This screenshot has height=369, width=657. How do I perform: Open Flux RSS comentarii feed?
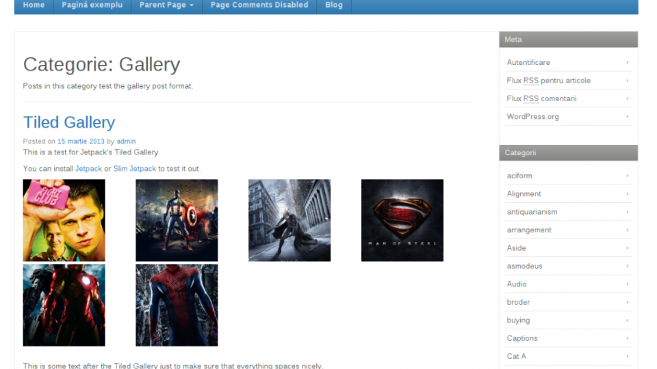click(x=541, y=98)
